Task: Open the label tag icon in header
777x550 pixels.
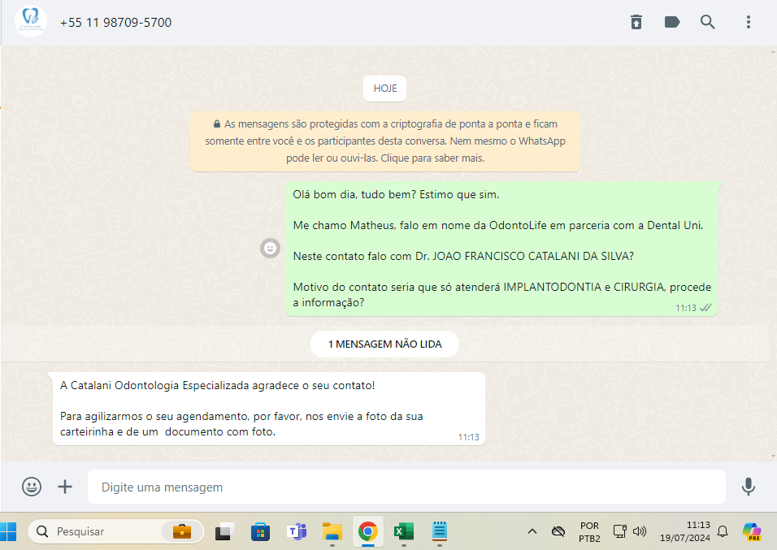Action: pos(672,23)
